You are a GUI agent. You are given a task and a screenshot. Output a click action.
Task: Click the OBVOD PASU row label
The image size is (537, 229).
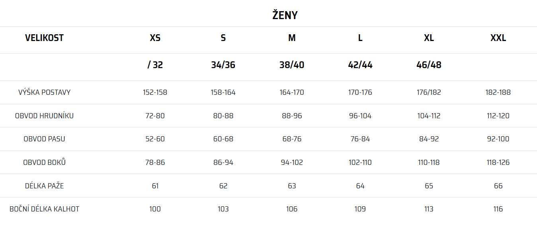(x=44, y=139)
